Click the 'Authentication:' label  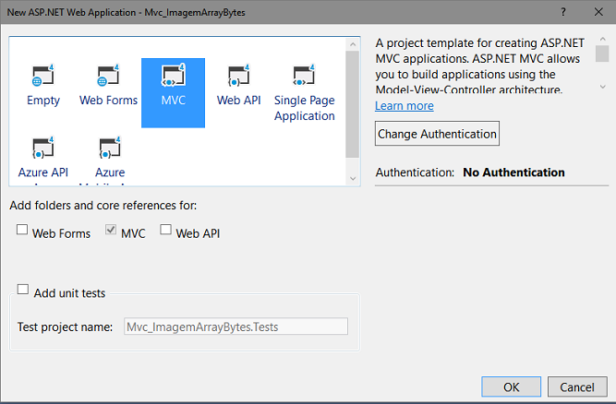point(415,172)
